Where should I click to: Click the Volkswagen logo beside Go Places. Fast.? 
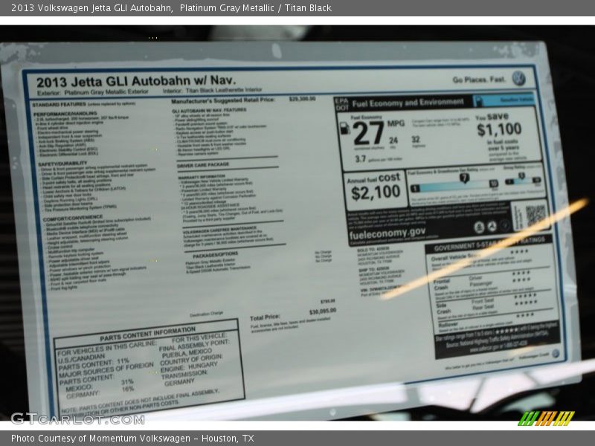click(x=518, y=78)
